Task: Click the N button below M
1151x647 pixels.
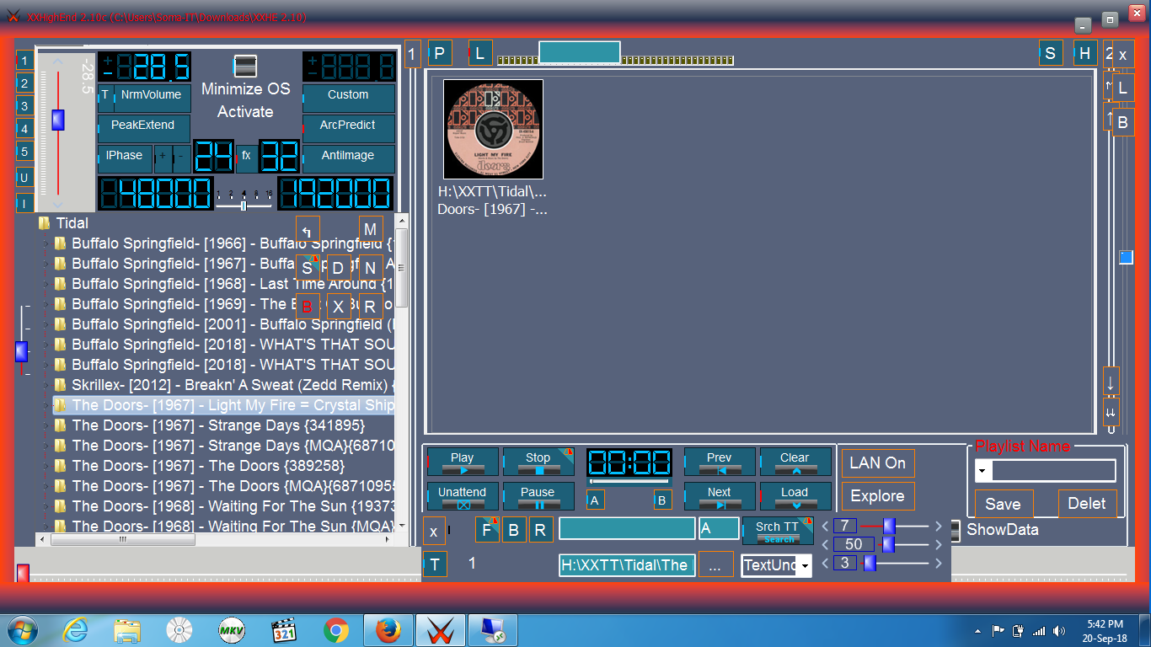Action: point(370,269)
